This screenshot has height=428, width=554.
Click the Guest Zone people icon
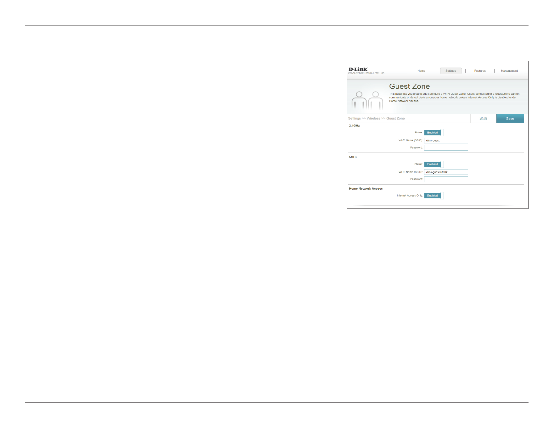click(367, 100)
